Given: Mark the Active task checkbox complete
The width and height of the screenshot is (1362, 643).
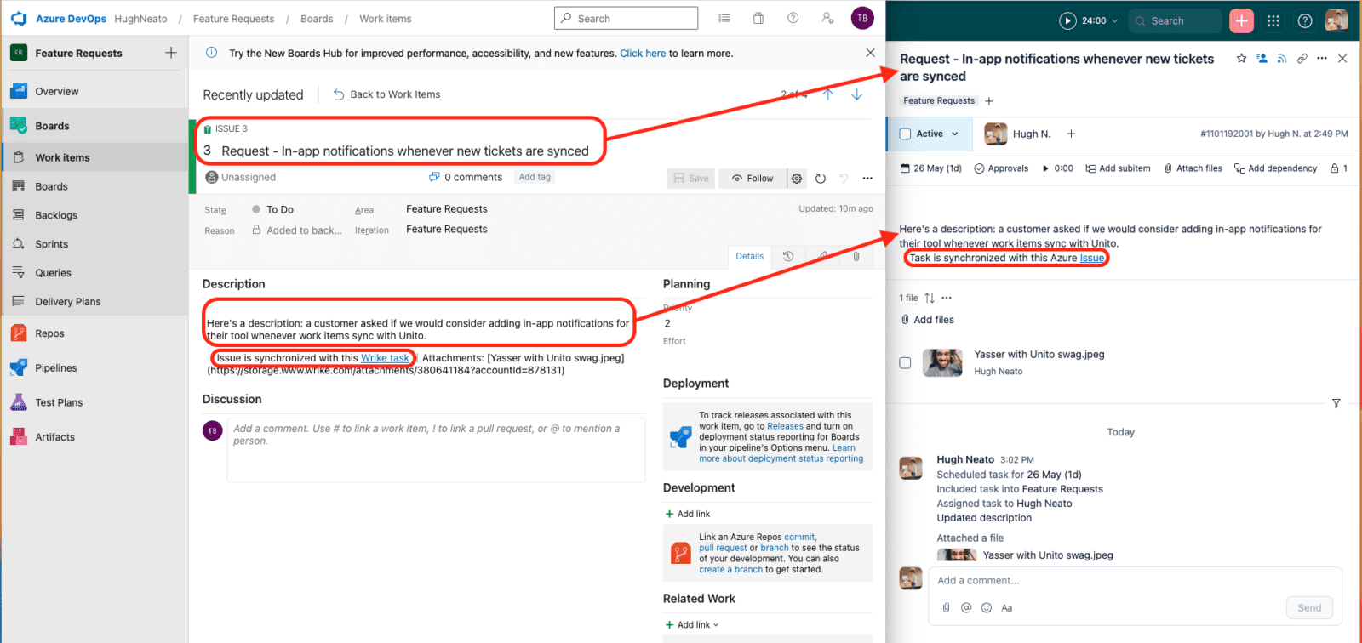Looking at the screenshot, I should tap(905, 134).
